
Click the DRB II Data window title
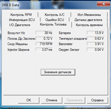coord(10,5)
